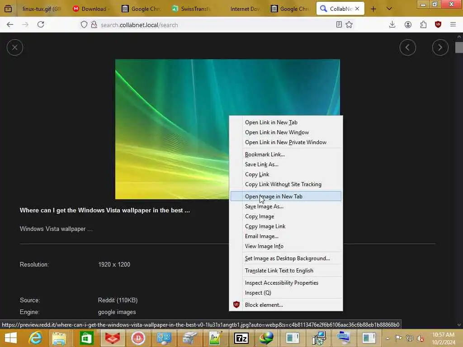
Task: Select View Image Info menu entry
Action: click(x=286, y=246)
